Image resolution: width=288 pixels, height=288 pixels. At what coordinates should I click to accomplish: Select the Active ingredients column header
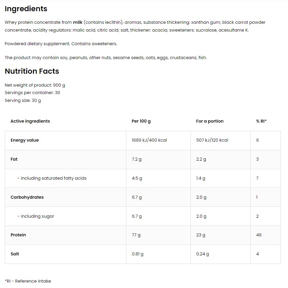coord(30,121)
